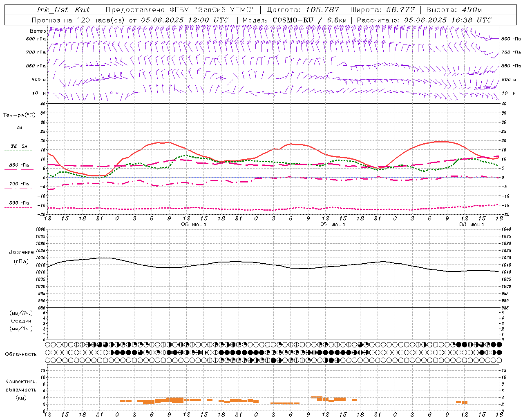
Task: Click the computed timestamp 05.06.2025 16:38 UTC
Action: 448,20
